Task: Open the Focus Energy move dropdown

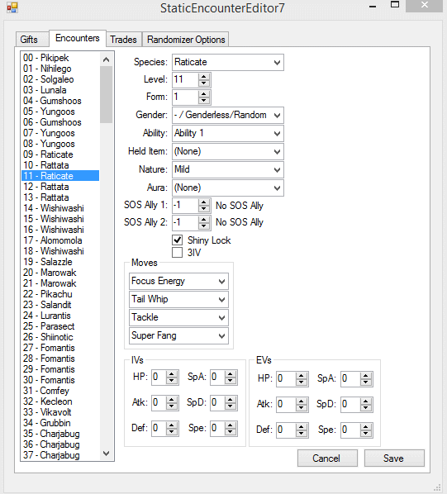Action: [x=178, y=281]
